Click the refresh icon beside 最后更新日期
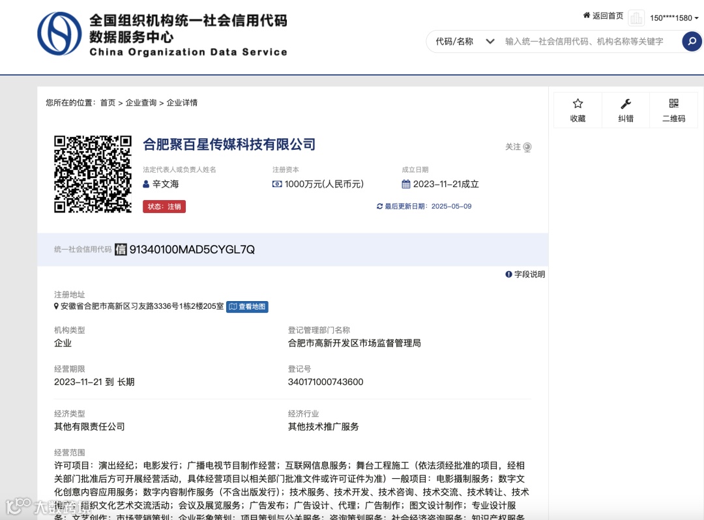The width and height of the screenshot is (704, 520). 379,207
